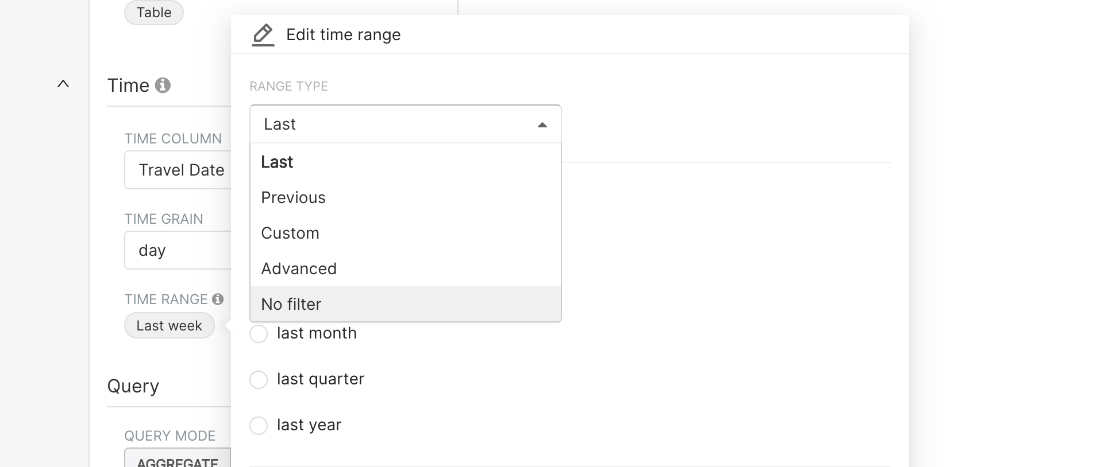This screenshot has height=467, width=1117.
Task: Open the Travel Date time column dropdown
Action: tap(178, 170)
